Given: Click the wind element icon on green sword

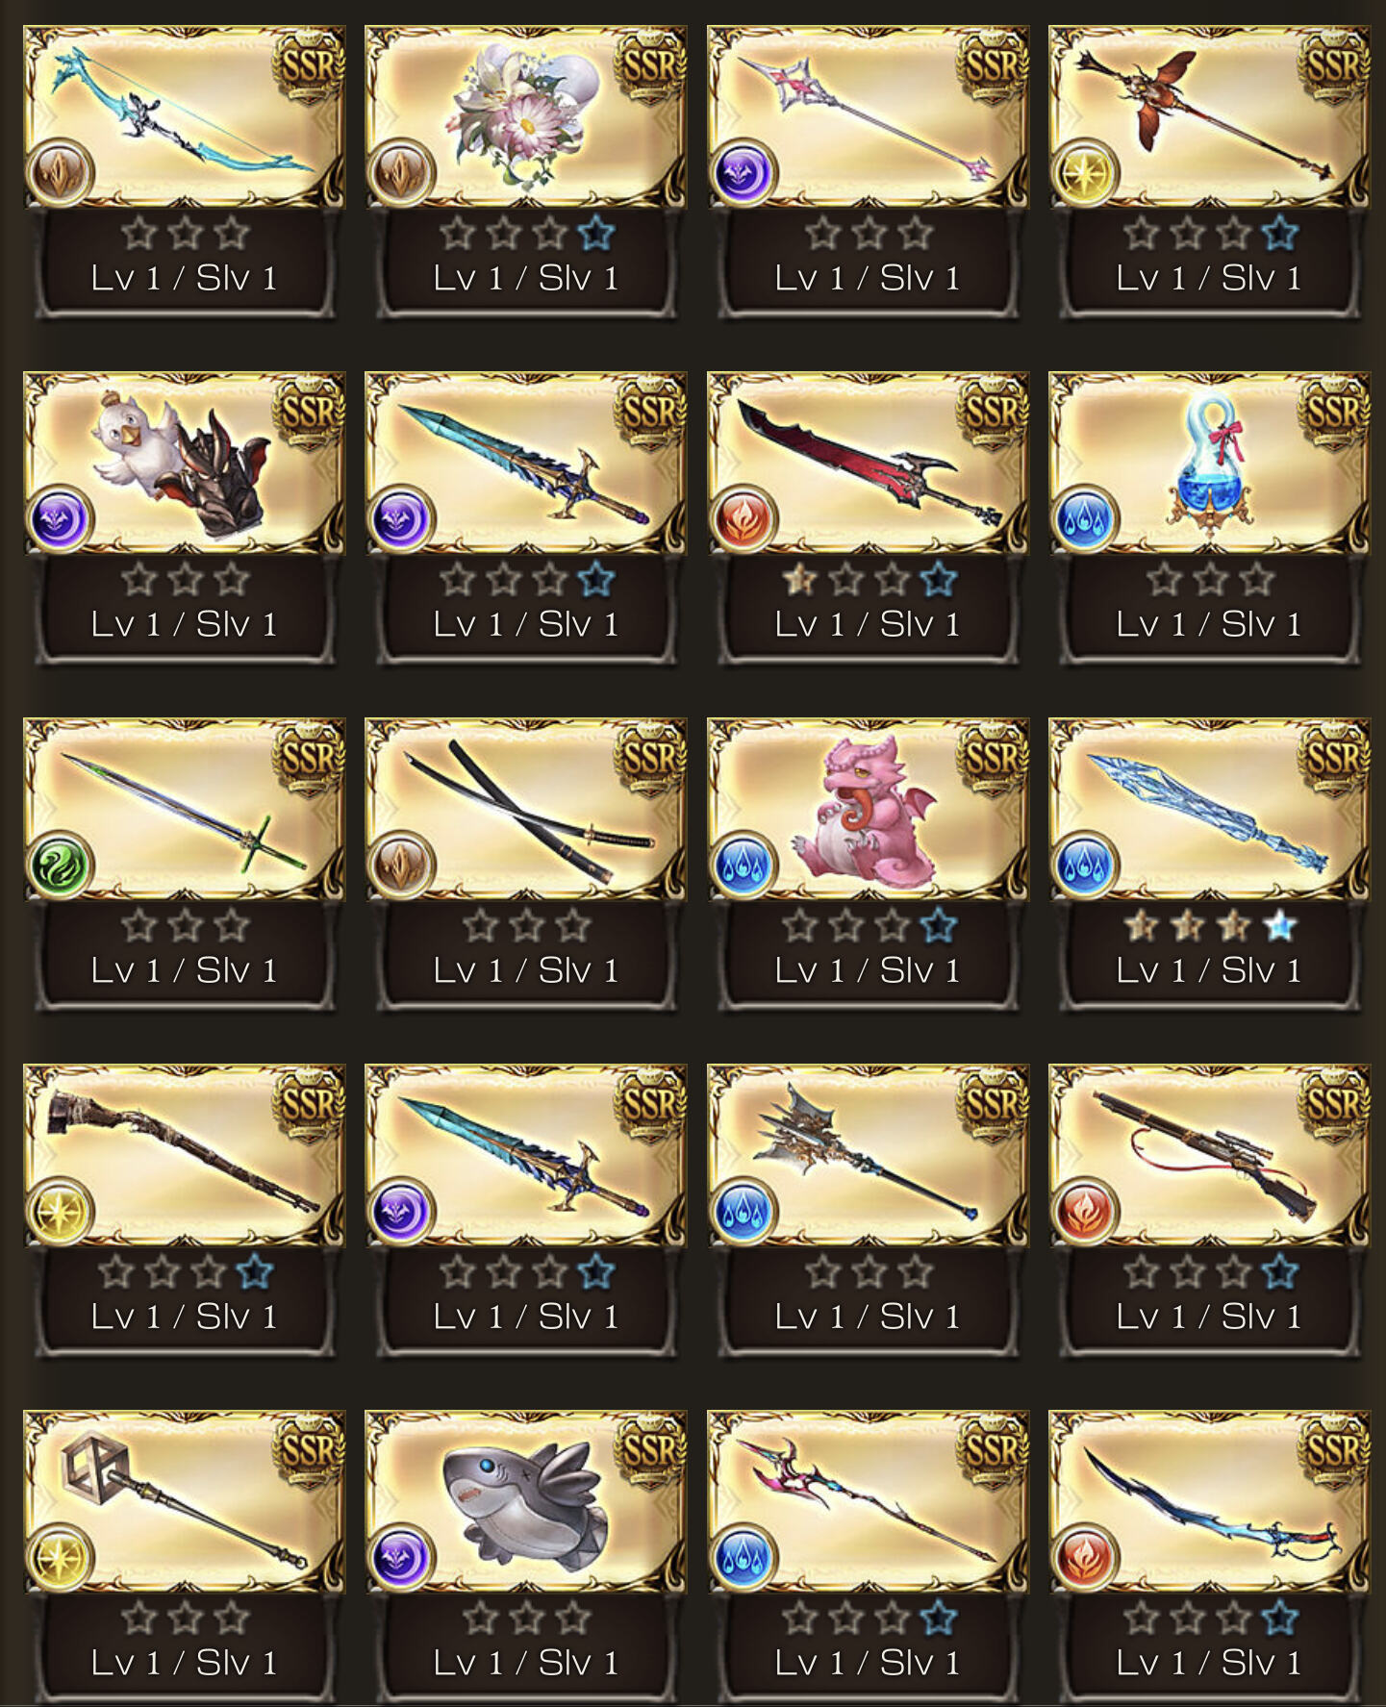Looking at the screenshot, I should tap(60, 866).
